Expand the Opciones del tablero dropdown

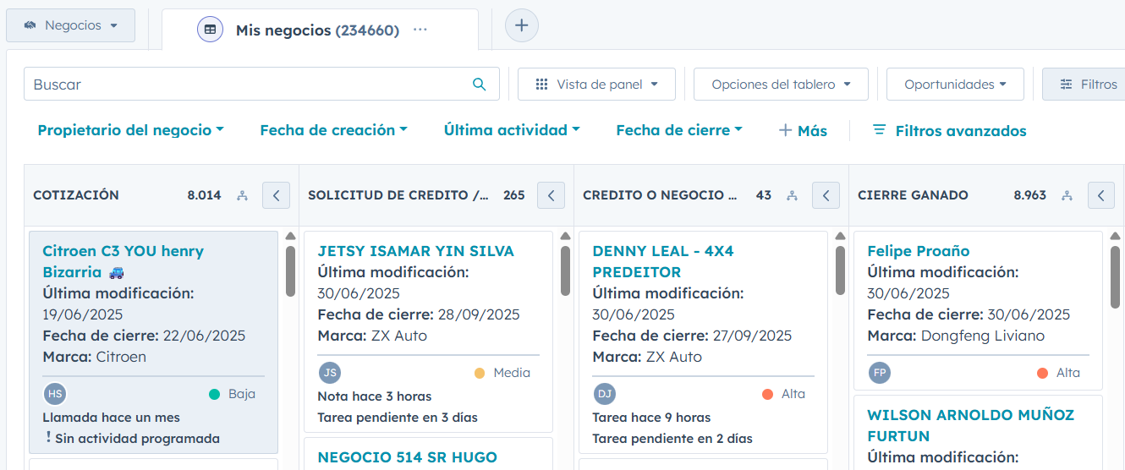[781, 85]
